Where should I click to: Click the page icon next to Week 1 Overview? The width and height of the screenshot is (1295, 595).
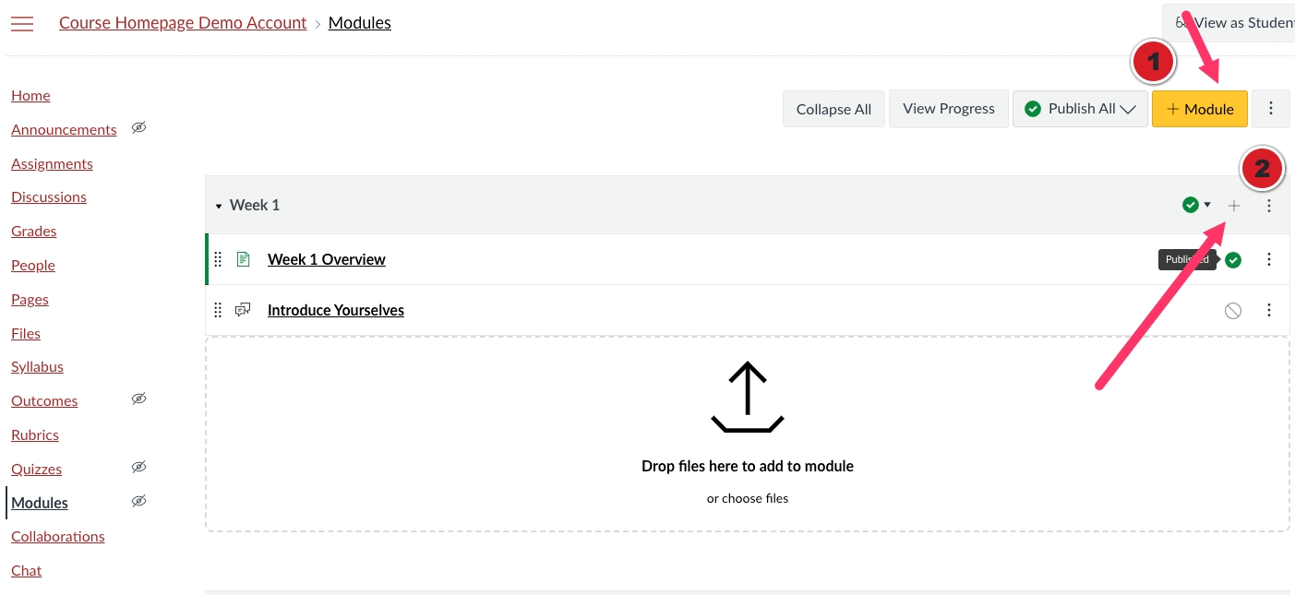coord(243,259)
